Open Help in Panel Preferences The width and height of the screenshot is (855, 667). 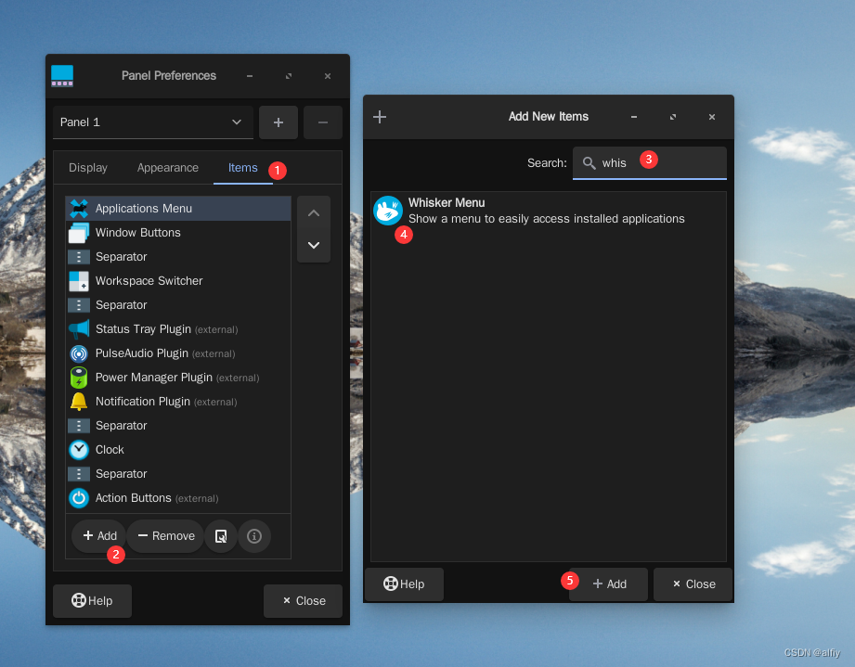92,601
